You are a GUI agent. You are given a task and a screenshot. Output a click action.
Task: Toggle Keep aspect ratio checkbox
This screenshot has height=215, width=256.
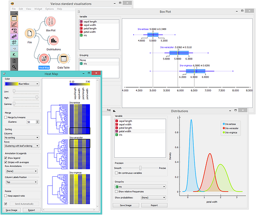6,196
